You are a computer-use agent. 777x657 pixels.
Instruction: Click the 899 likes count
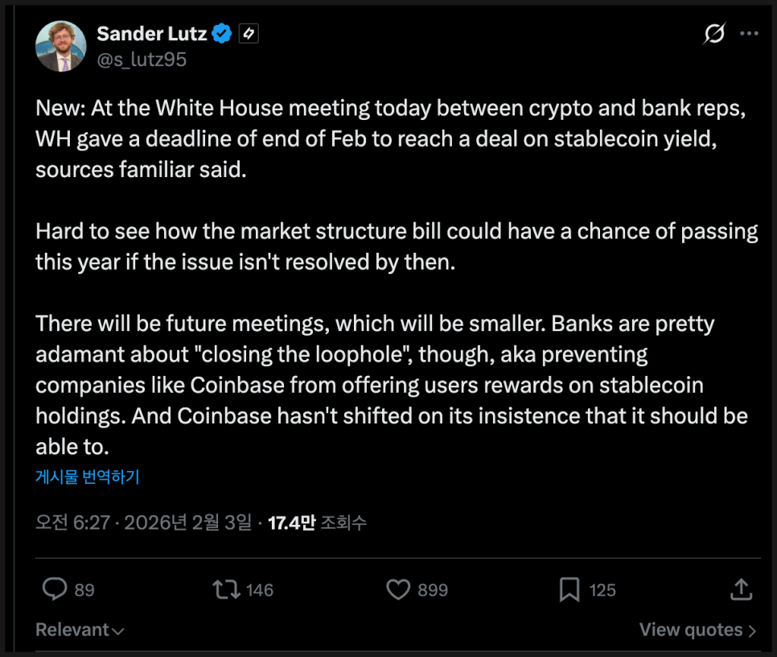click(x=433, y=590)
